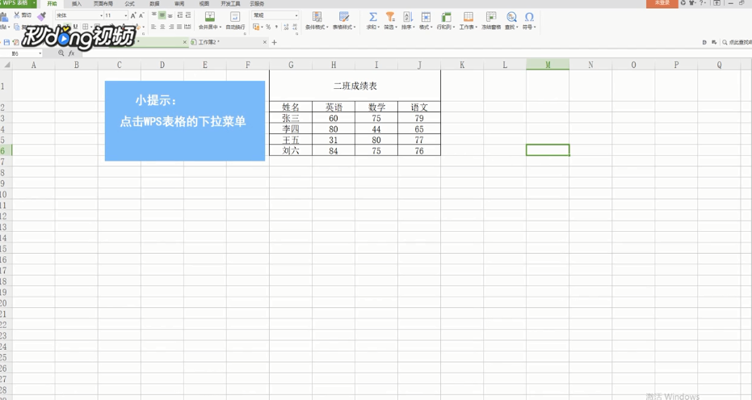This screenshot has width=752, height=400.
Task: Decrease indent icon in alignment group
Action: click(180, 15)
